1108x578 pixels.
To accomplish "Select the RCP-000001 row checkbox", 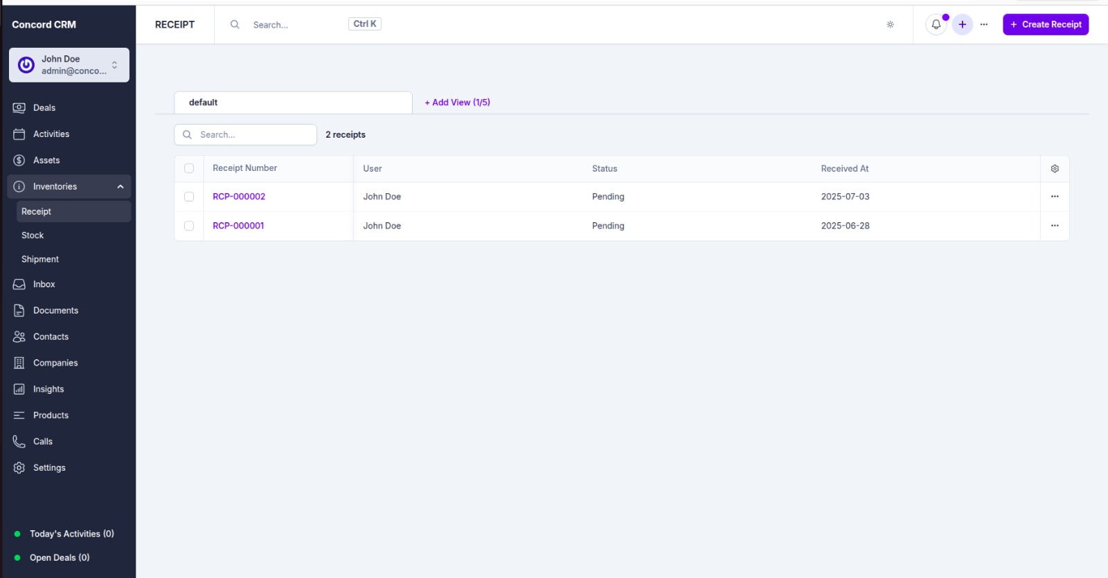I will coord(189,226).
